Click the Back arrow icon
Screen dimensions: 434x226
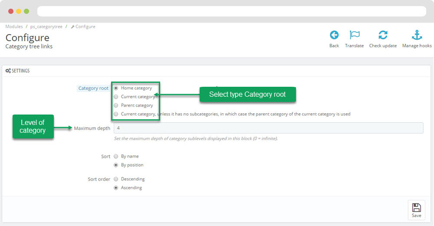pos(334,35)
